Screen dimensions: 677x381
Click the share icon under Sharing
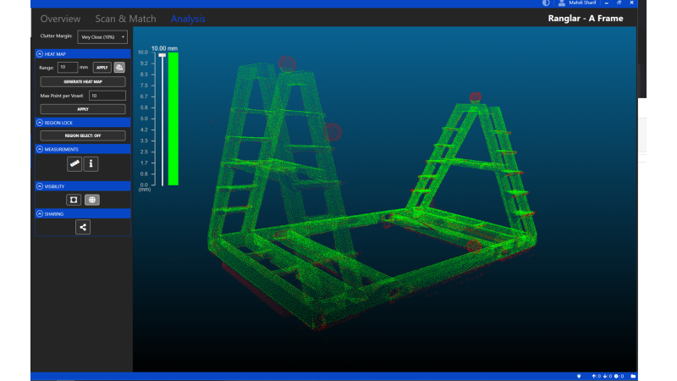click(x=83, y=227)
